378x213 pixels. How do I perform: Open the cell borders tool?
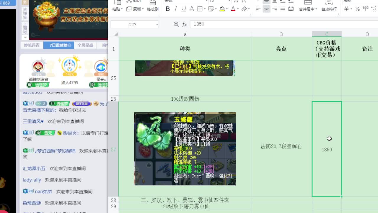tap(200, 9)
